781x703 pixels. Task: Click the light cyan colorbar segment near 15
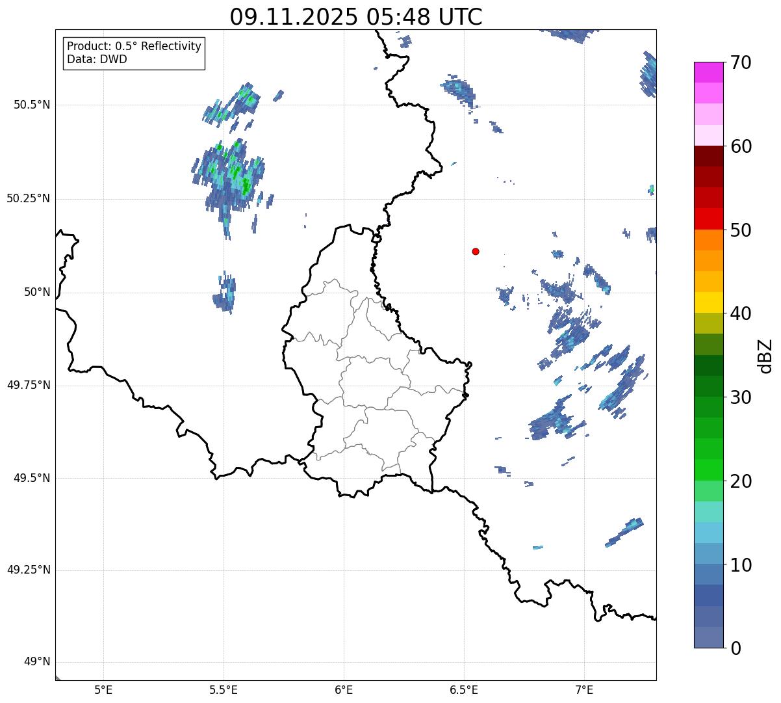(709, 512)
